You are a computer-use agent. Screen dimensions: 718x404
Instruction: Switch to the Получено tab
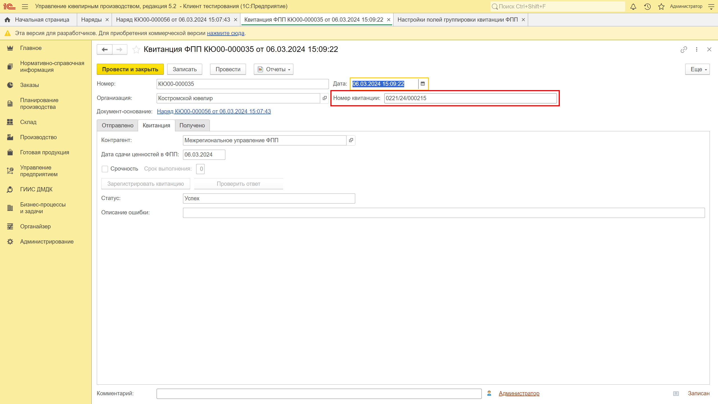click(192, 125)
